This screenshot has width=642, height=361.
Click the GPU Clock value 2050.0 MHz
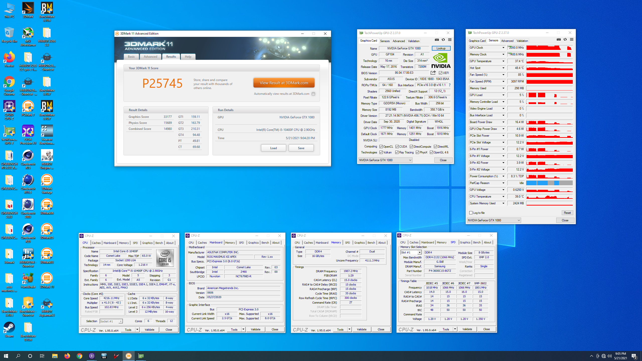pos(516,48)
